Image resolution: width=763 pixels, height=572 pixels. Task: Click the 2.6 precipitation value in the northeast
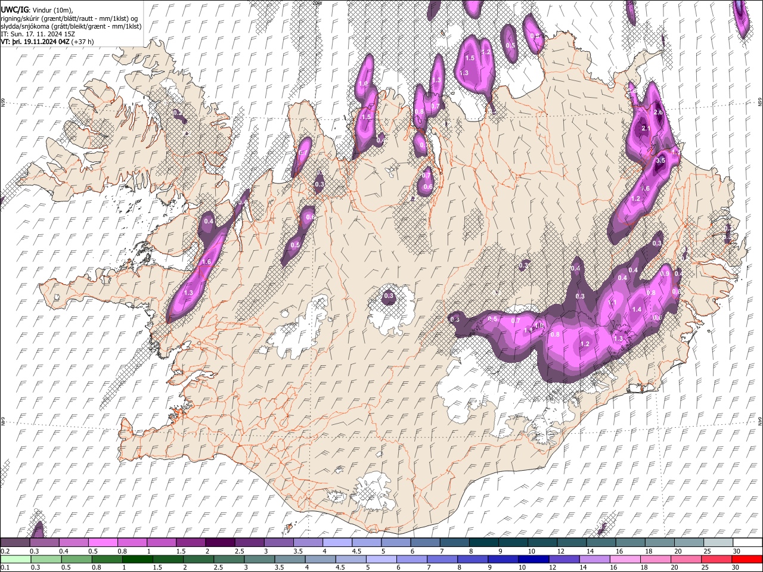tap(658, 113)
